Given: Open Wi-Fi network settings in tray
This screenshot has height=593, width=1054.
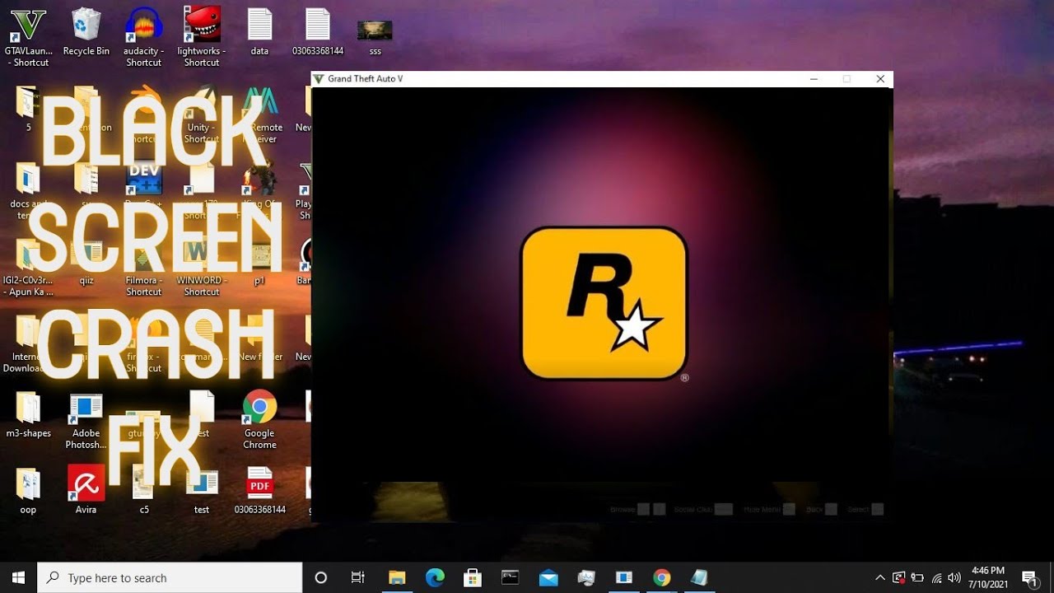Looking at the screenshot, I should coord(936,577).
